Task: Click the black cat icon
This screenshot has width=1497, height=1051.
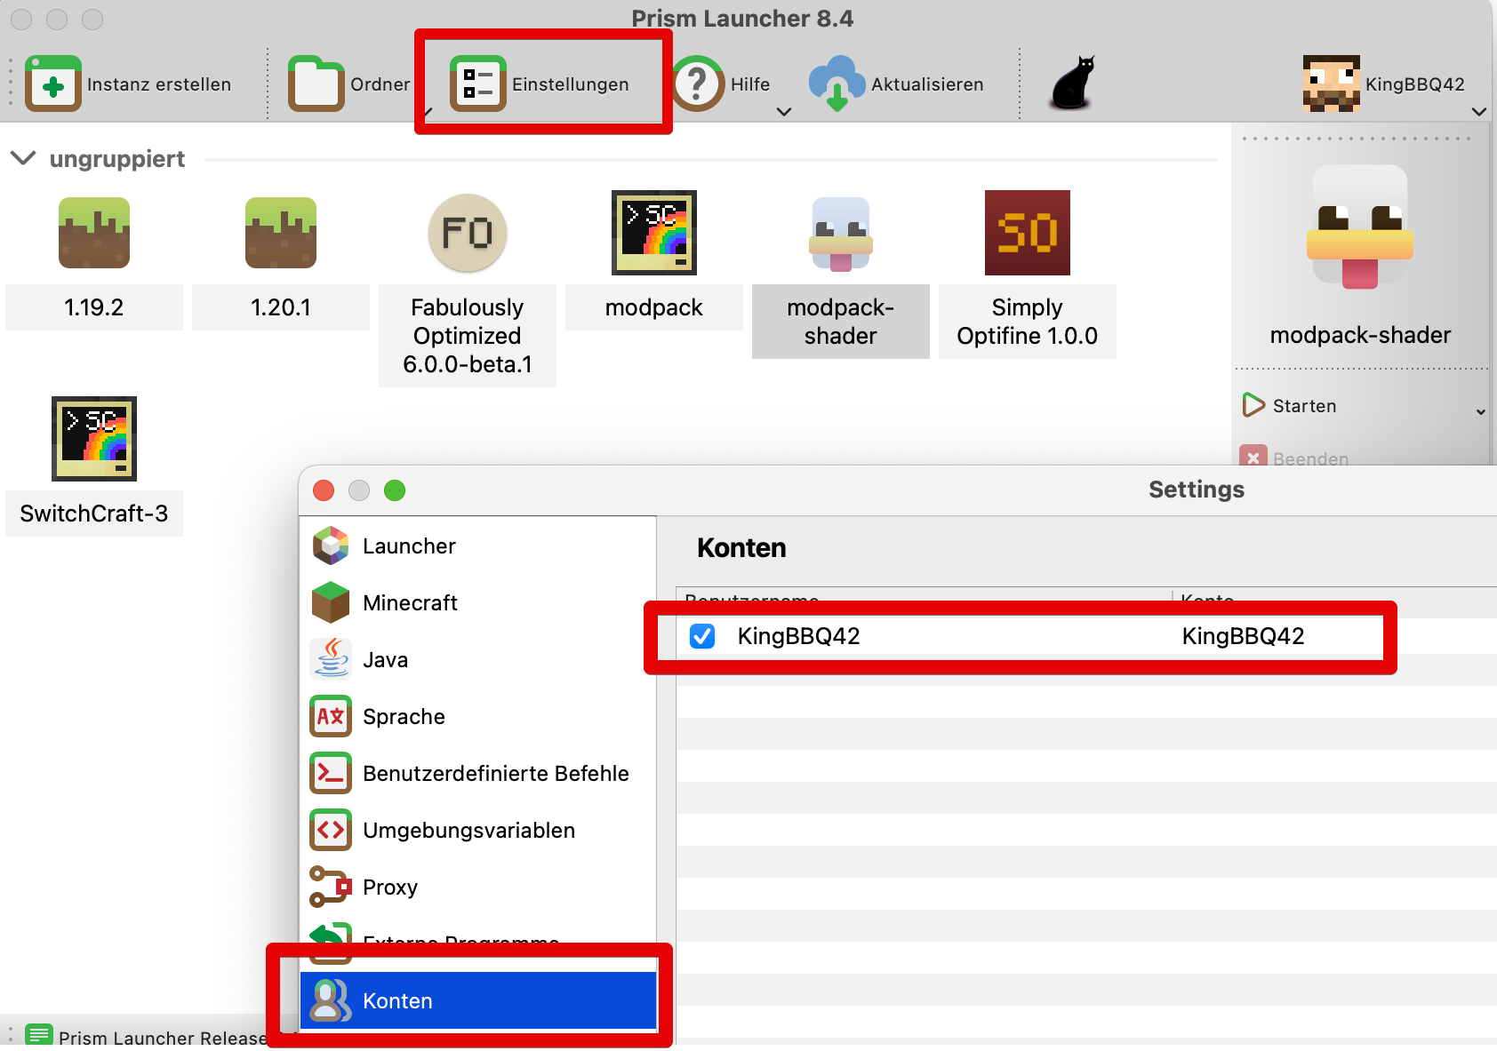Action: point(1073,84)
